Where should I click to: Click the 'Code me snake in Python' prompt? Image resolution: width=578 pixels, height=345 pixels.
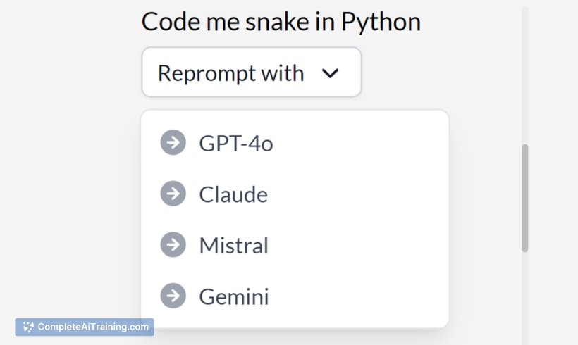tap(281, 22)
